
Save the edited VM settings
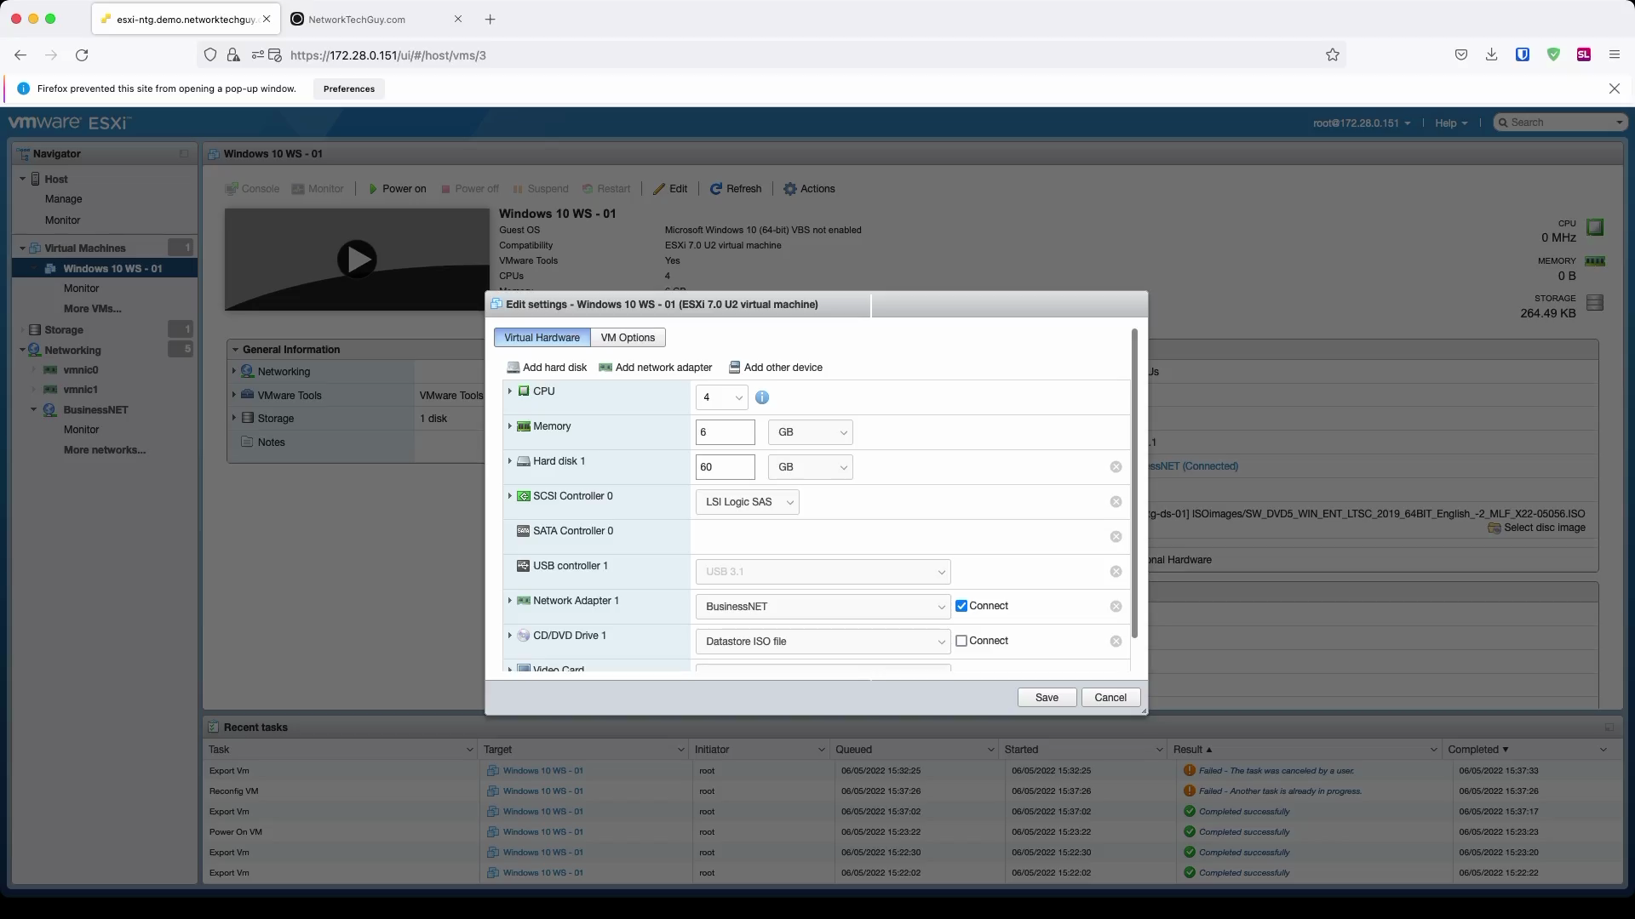[1047, 698]
